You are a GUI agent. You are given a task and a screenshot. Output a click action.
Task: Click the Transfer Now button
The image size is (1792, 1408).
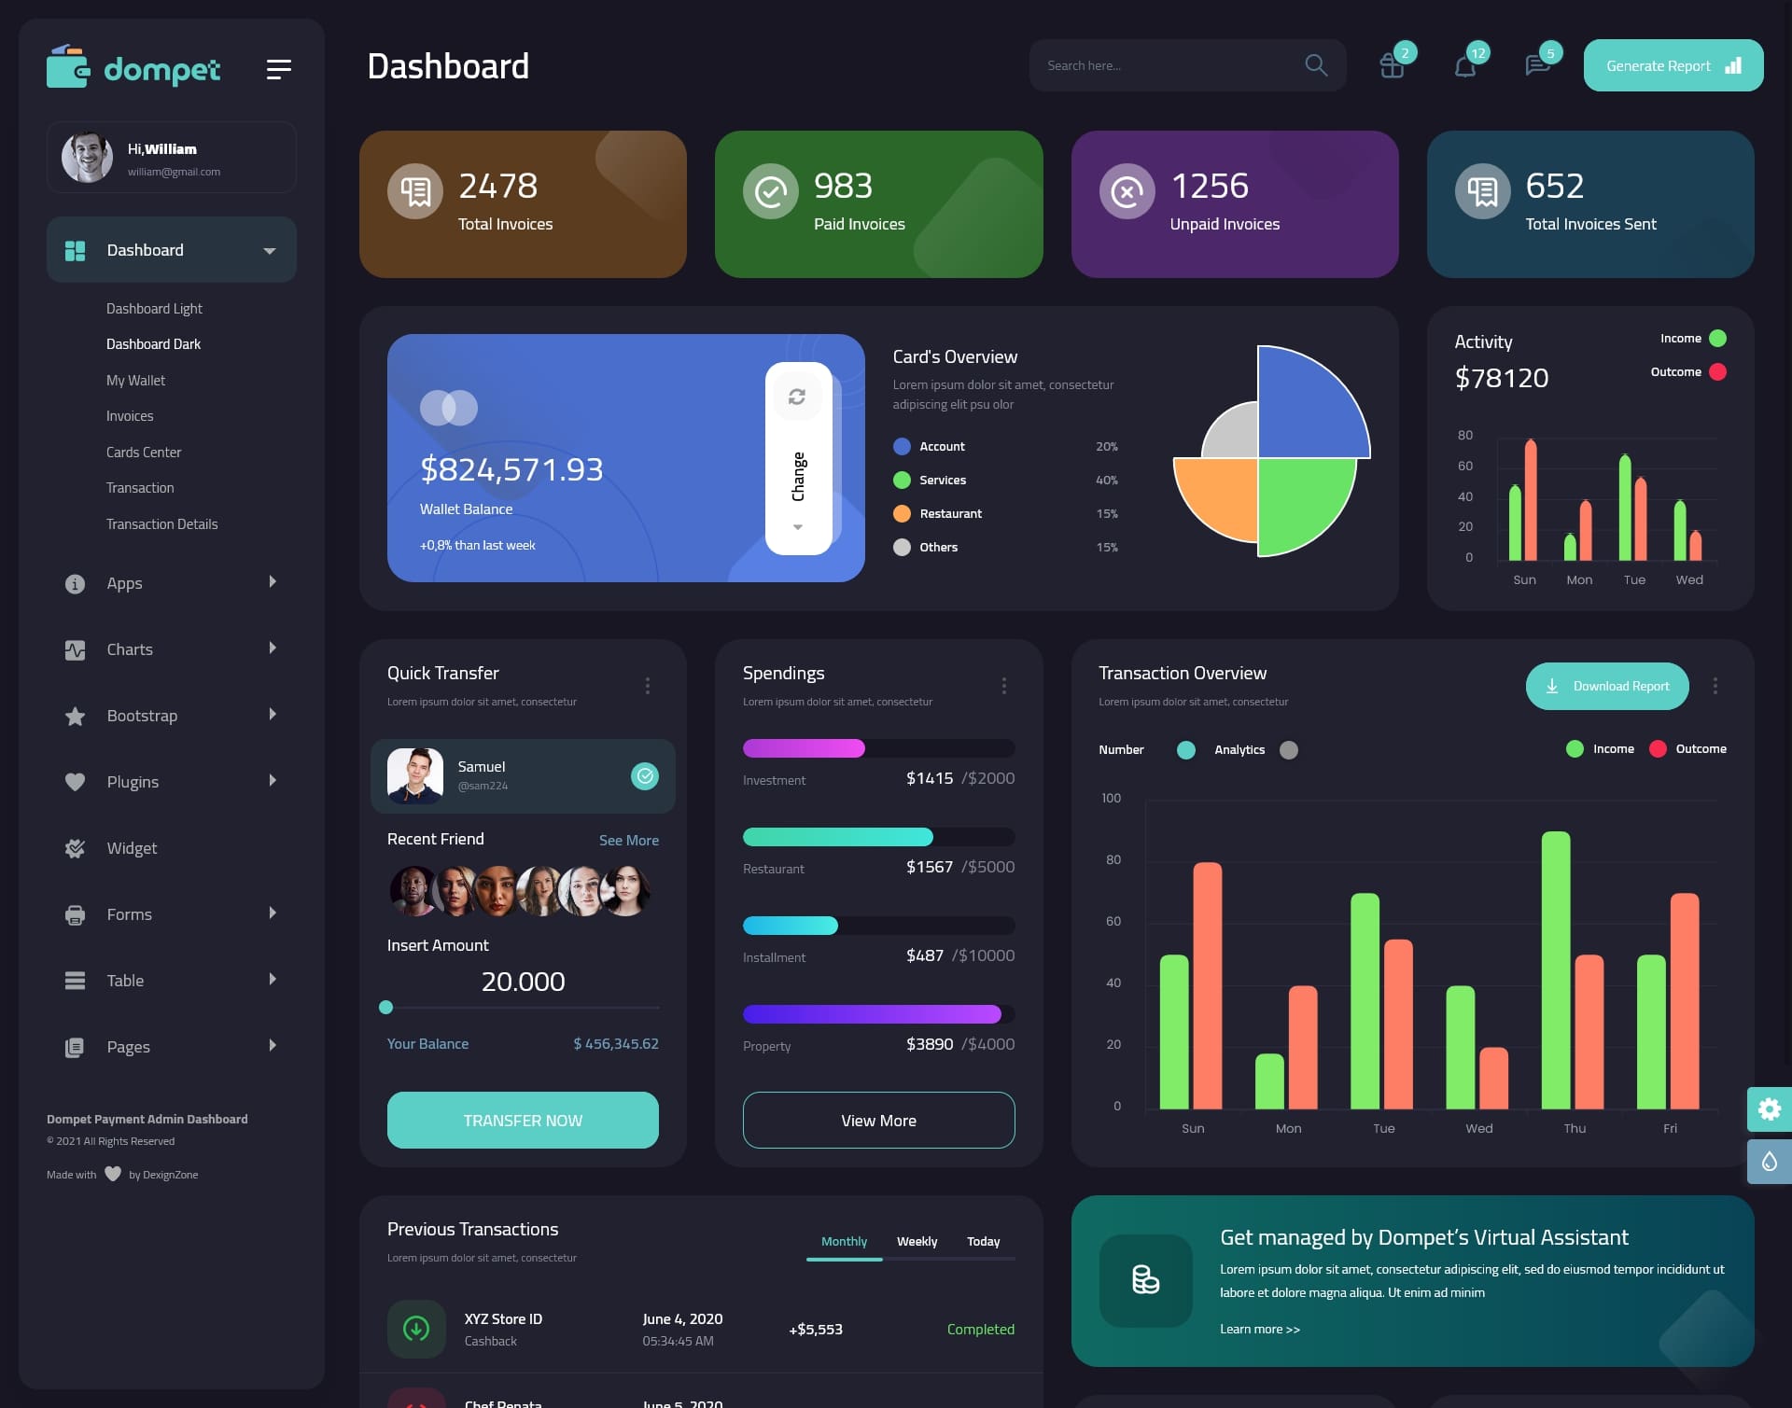522,1120
